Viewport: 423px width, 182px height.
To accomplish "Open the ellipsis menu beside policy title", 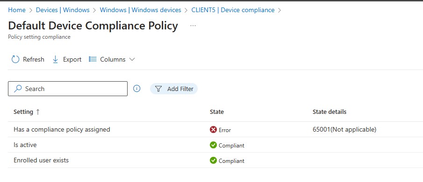I will tap(193, 26).
